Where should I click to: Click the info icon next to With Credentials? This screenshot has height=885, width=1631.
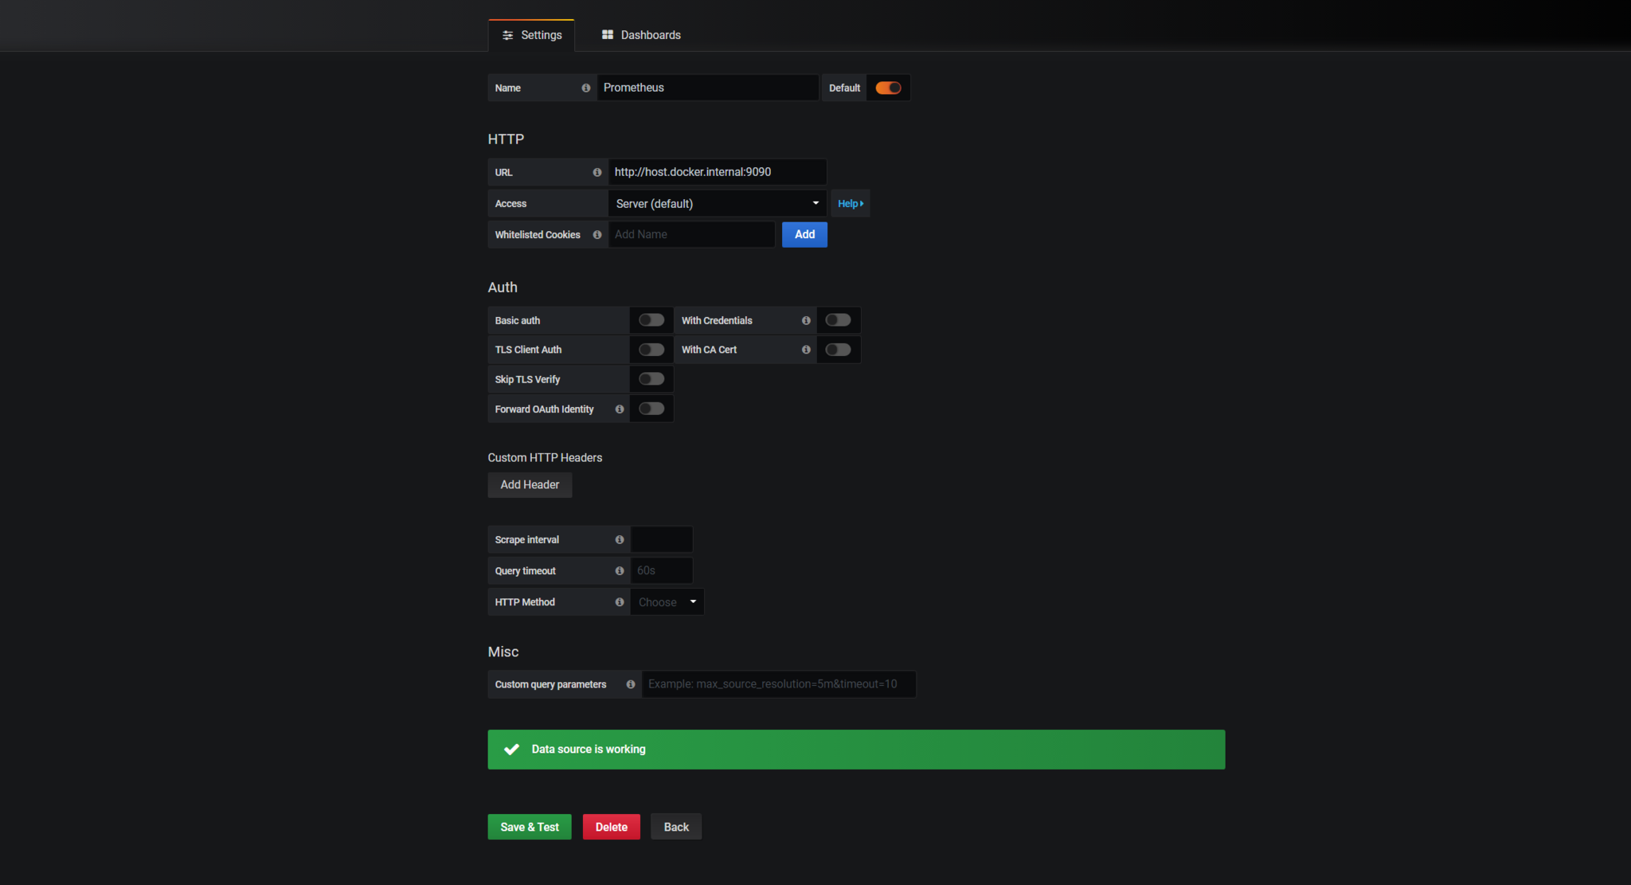click(x=806, y=320)
